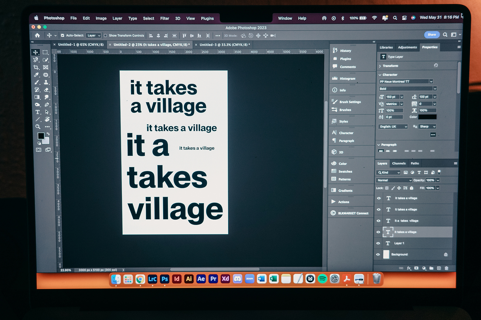Enable Show Transform Controls checkbox
The image size is (481, 320).
(x=105, y=35)
